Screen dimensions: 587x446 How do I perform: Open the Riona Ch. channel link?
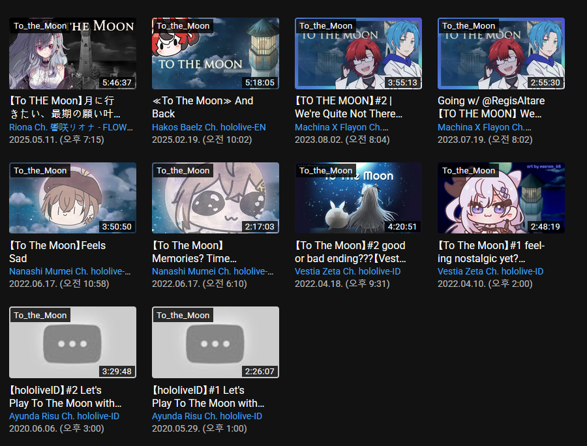coord(71,127)
